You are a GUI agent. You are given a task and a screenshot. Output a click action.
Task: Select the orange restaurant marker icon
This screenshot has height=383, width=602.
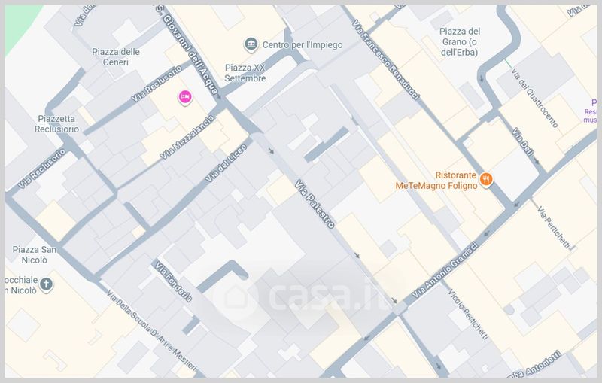(x=485, y=179)
